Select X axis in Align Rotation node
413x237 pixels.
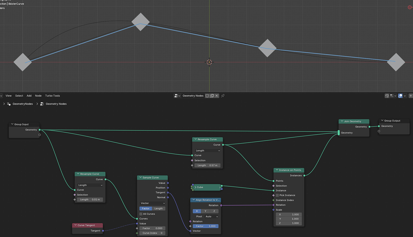click(x=197, y=211)
